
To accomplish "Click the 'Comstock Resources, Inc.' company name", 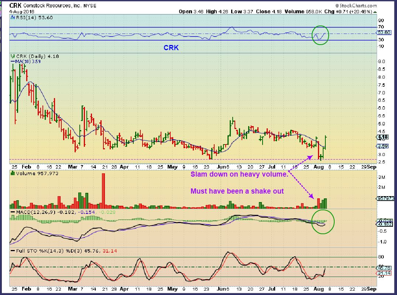I will point(52,5).
